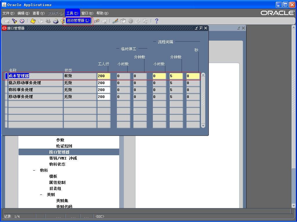Print using the printer toolbar icon
This screenshot has width=297, height=222.
(56, 21)
